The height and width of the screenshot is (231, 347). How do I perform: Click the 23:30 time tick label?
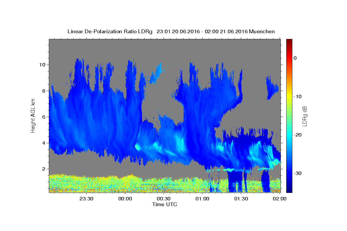(x=86, y=199)
